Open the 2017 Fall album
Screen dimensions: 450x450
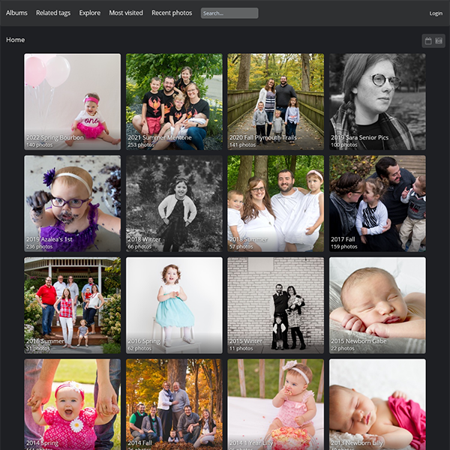pos(377,203)
